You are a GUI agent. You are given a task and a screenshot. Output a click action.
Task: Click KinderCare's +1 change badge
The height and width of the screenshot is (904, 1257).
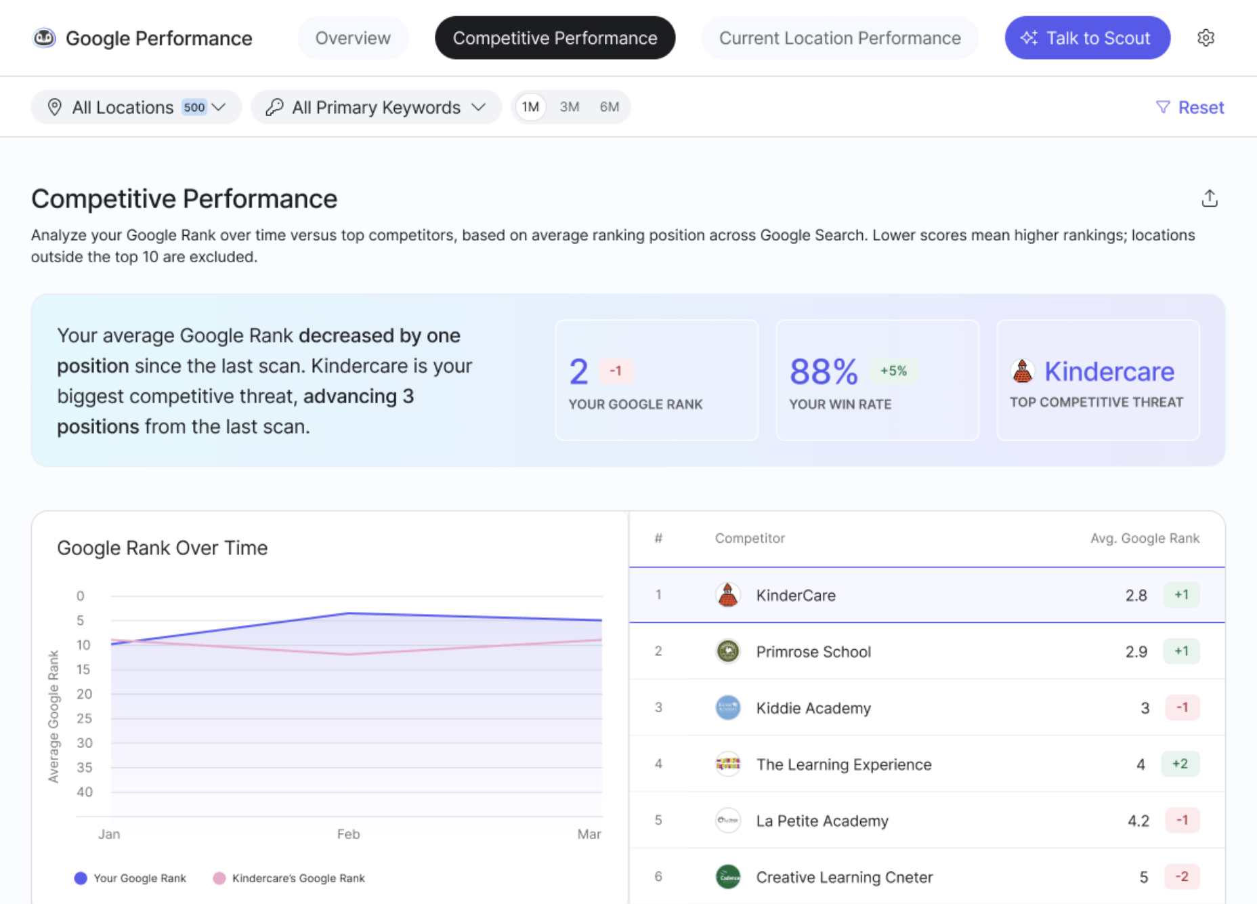(x=1181, y=594)
